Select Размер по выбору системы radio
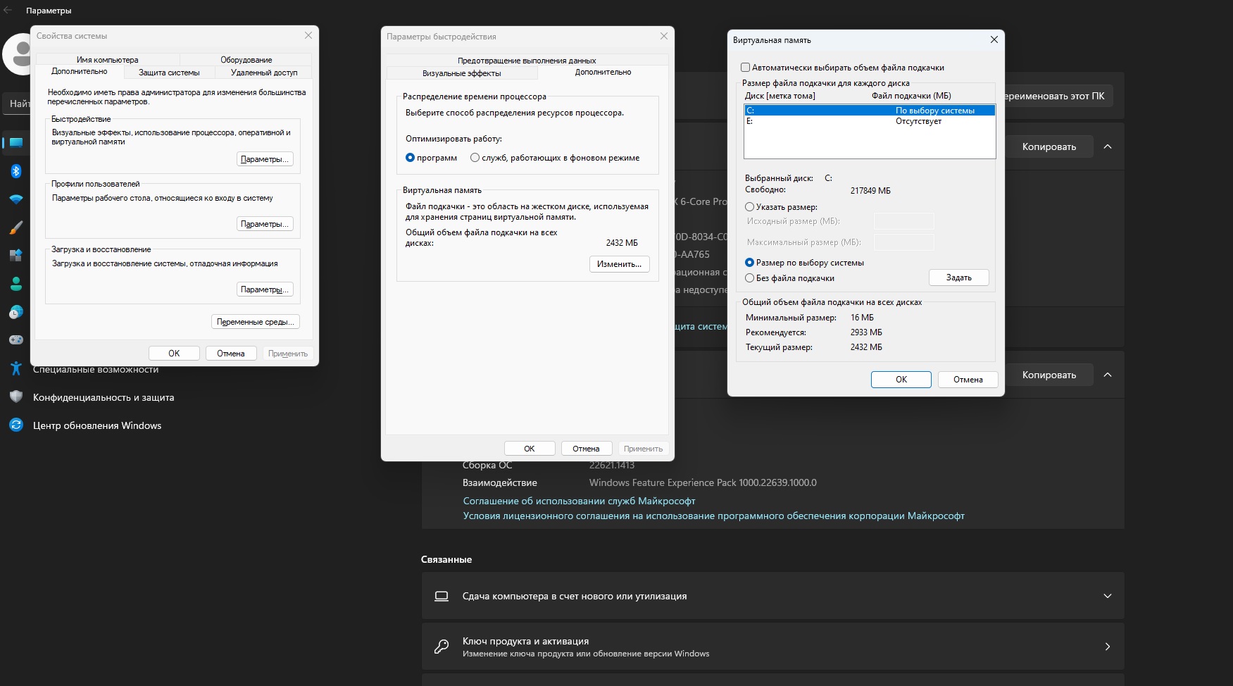1233x686 pixels. tap(749, 263)
